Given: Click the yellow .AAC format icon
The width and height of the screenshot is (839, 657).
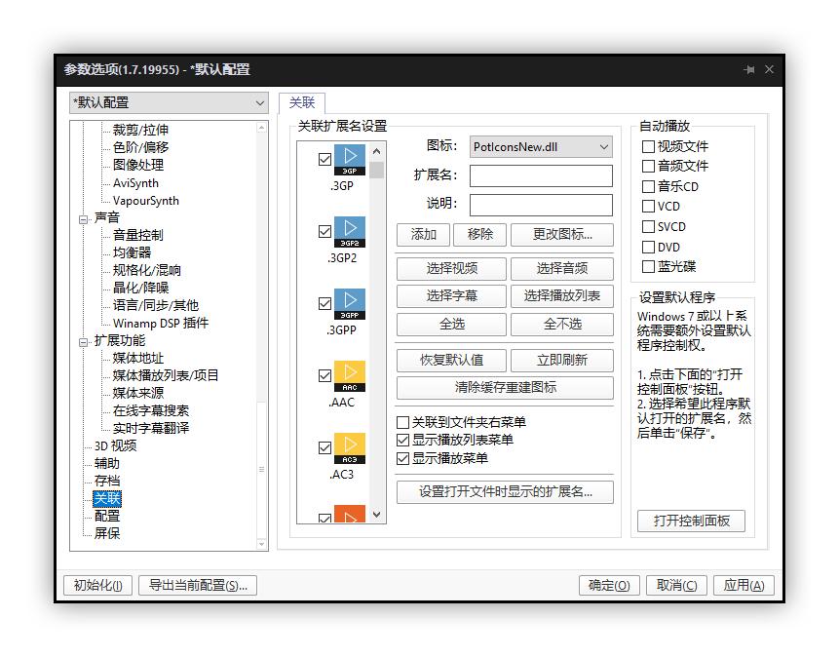Looking at the screenshot, I should [352, 375].
